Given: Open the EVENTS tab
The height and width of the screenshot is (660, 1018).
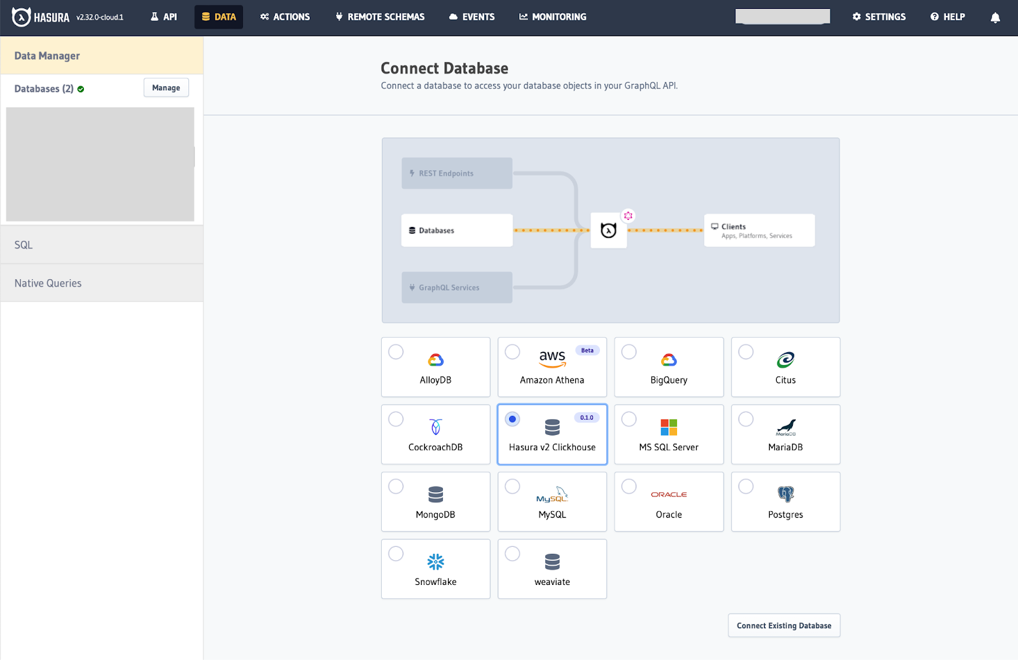Looking at the screenshot, I should tap(471, 17).
